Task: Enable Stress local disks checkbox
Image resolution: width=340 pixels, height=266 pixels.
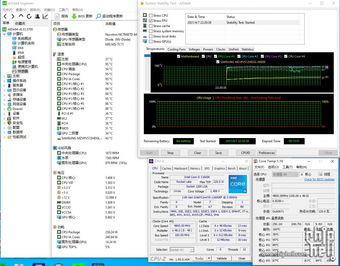Action: click(151, 36)
